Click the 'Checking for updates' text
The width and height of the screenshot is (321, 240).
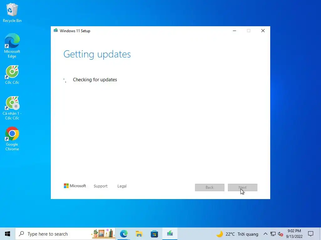(95, 80)
